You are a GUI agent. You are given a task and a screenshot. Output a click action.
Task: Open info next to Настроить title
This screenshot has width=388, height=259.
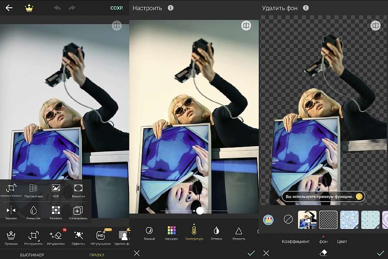click(170, 8)
